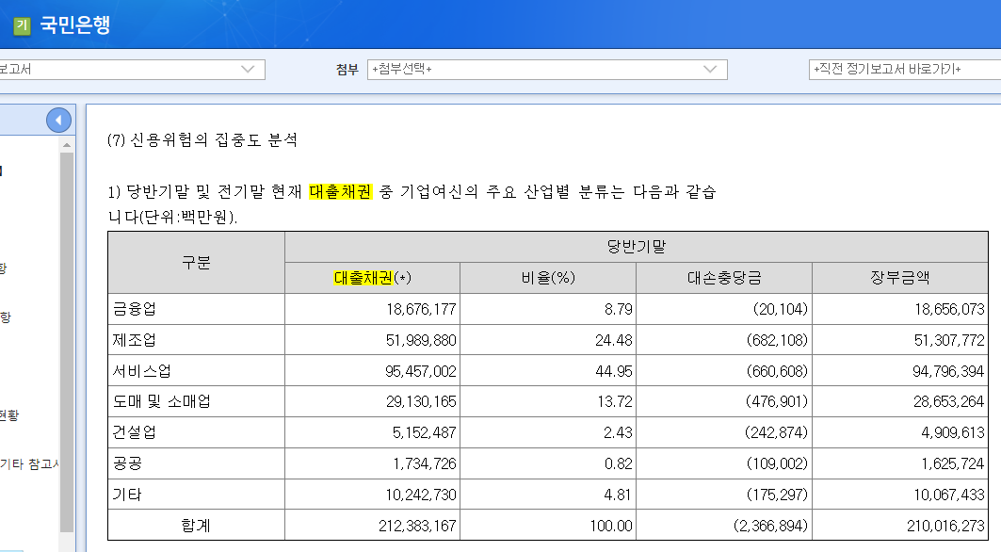Click the 구분 header cell

coord(195,262)
